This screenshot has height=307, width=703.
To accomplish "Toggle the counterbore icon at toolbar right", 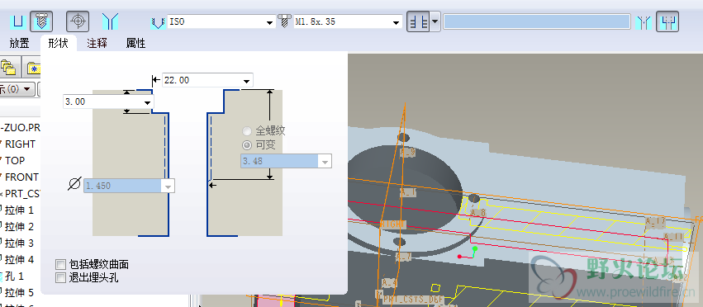I will (667, 21).
